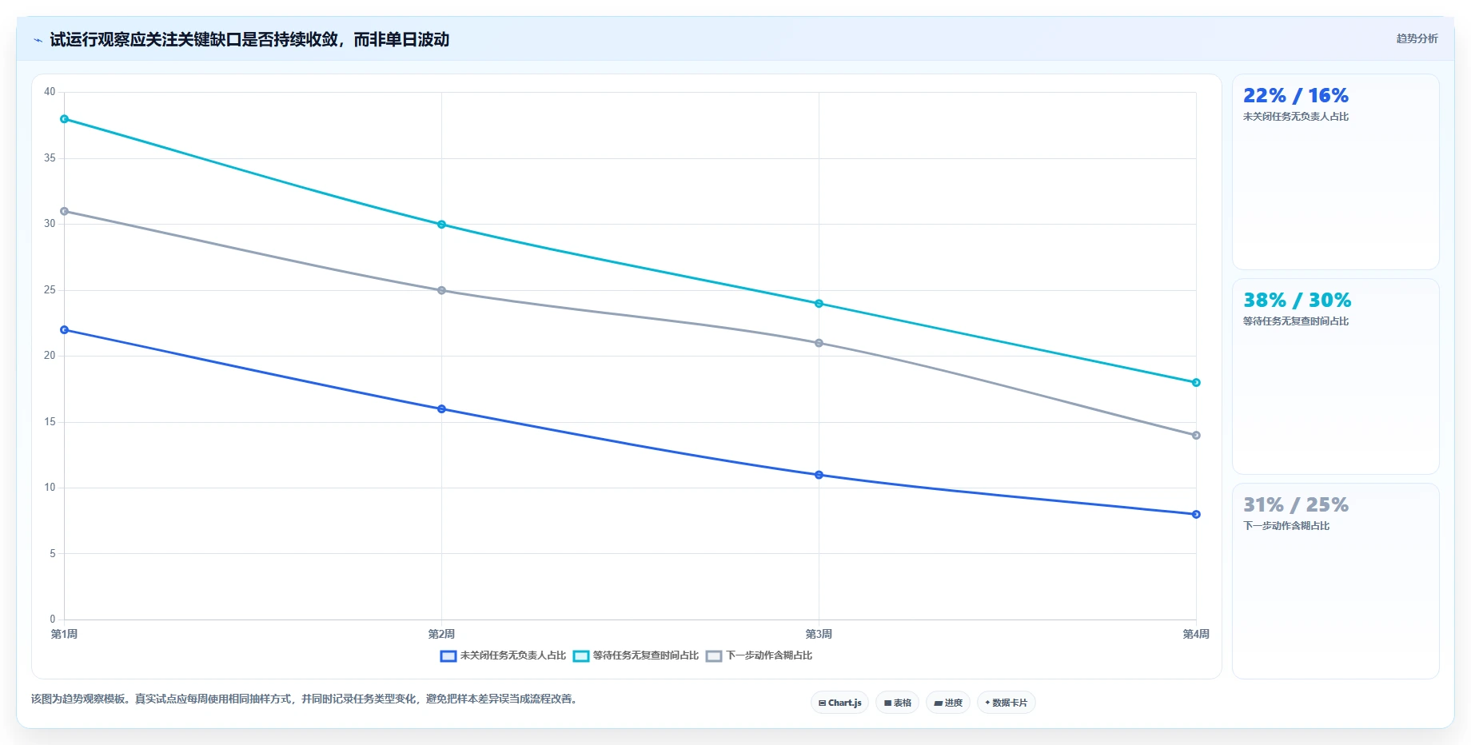Click the trend icon beside the title
Screen dimensions: 1471x745
[38, 40]
